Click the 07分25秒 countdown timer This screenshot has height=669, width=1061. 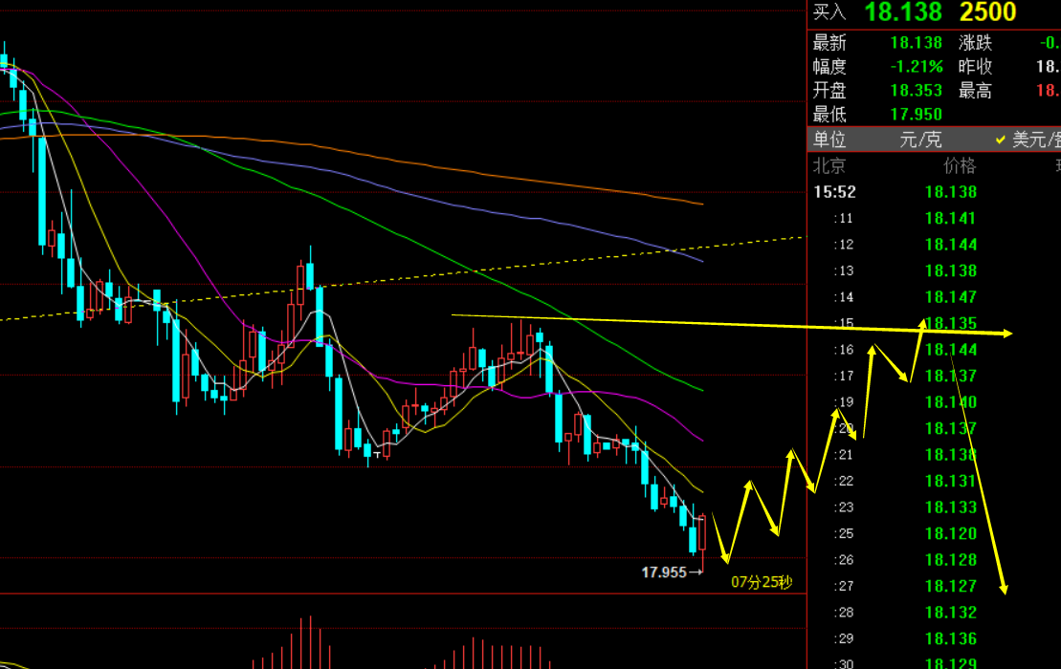(x=762, y=581)
